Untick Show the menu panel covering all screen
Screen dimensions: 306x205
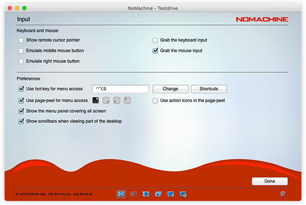click(x=21, y=111)
